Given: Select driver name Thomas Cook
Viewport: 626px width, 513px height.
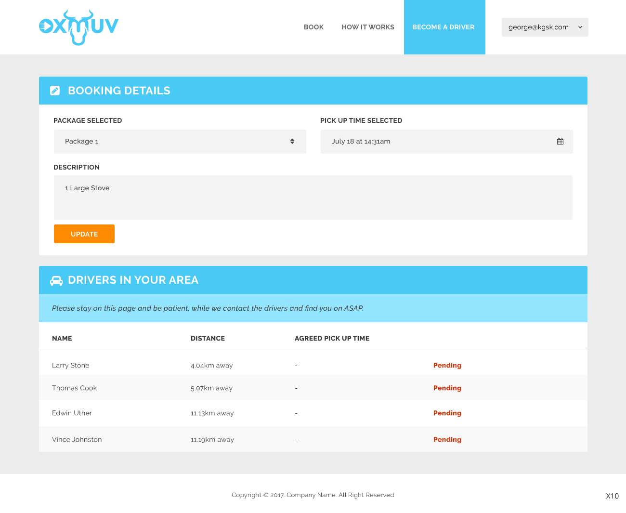Looking at the screenshot, I should pos(75,388).
